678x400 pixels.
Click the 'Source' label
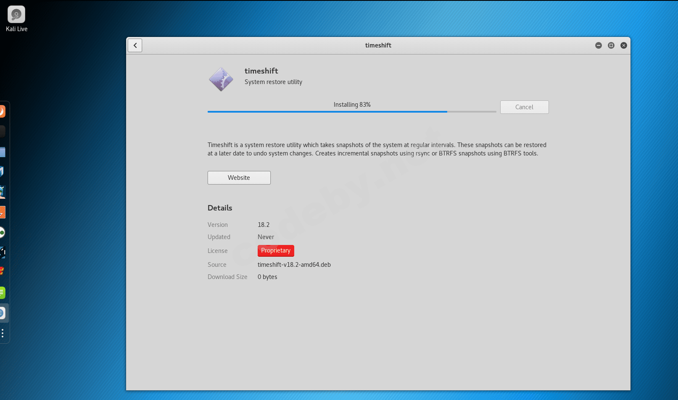pyautogui.click(x=217, y=265)
